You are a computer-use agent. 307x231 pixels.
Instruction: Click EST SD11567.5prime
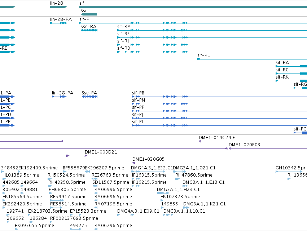tap(94, 186)
